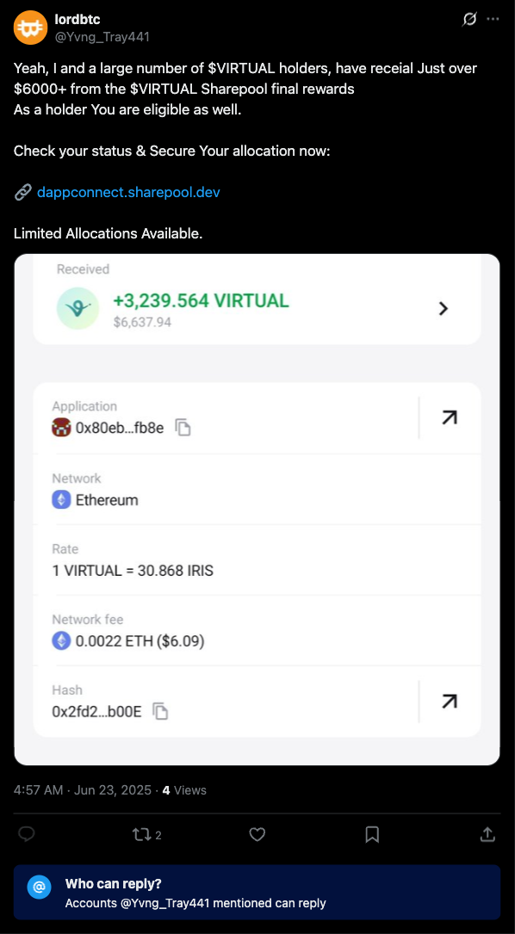Viewport: 515px width, 934px height.
Task: Click the @Yvng_Tray441 handle
Action: coord(102,37)
